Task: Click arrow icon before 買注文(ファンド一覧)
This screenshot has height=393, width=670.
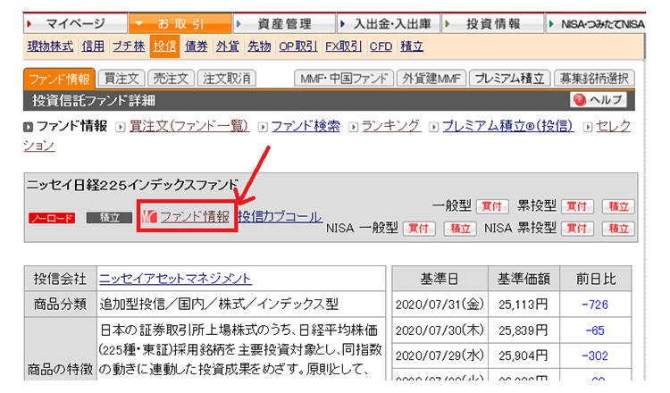Action: pos(121,127)
